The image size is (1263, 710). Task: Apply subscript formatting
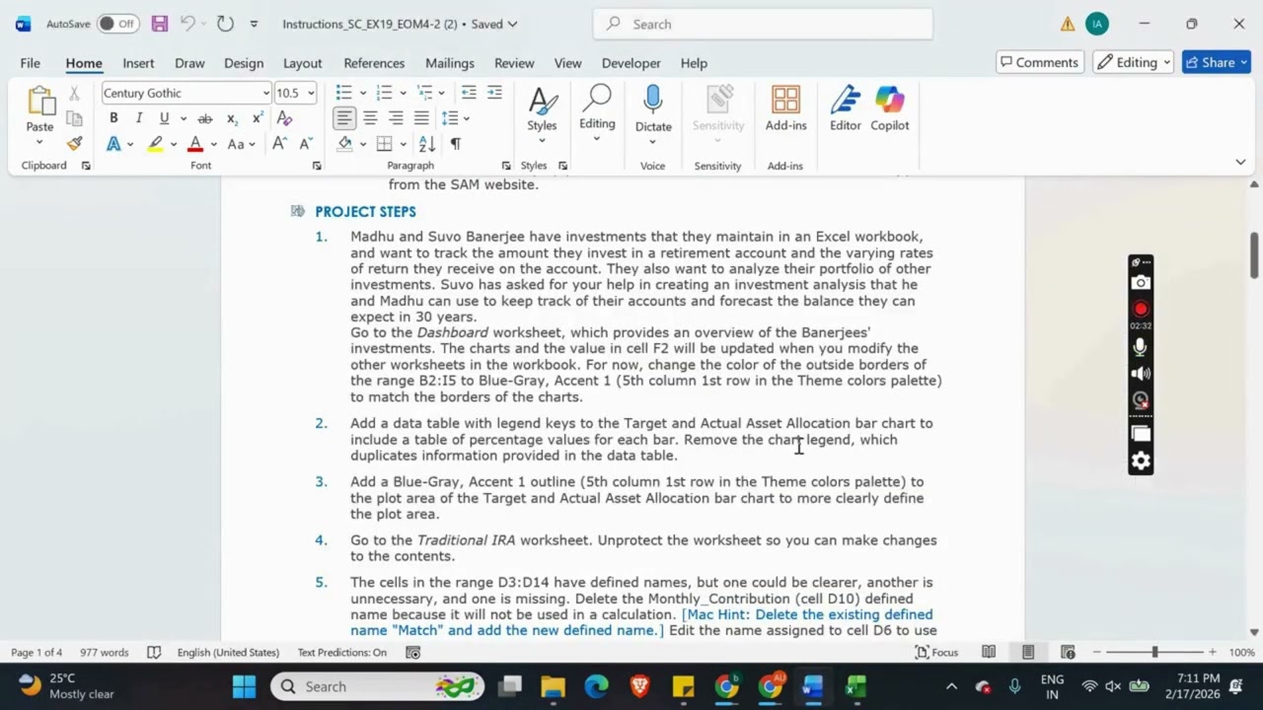point(232,118)
